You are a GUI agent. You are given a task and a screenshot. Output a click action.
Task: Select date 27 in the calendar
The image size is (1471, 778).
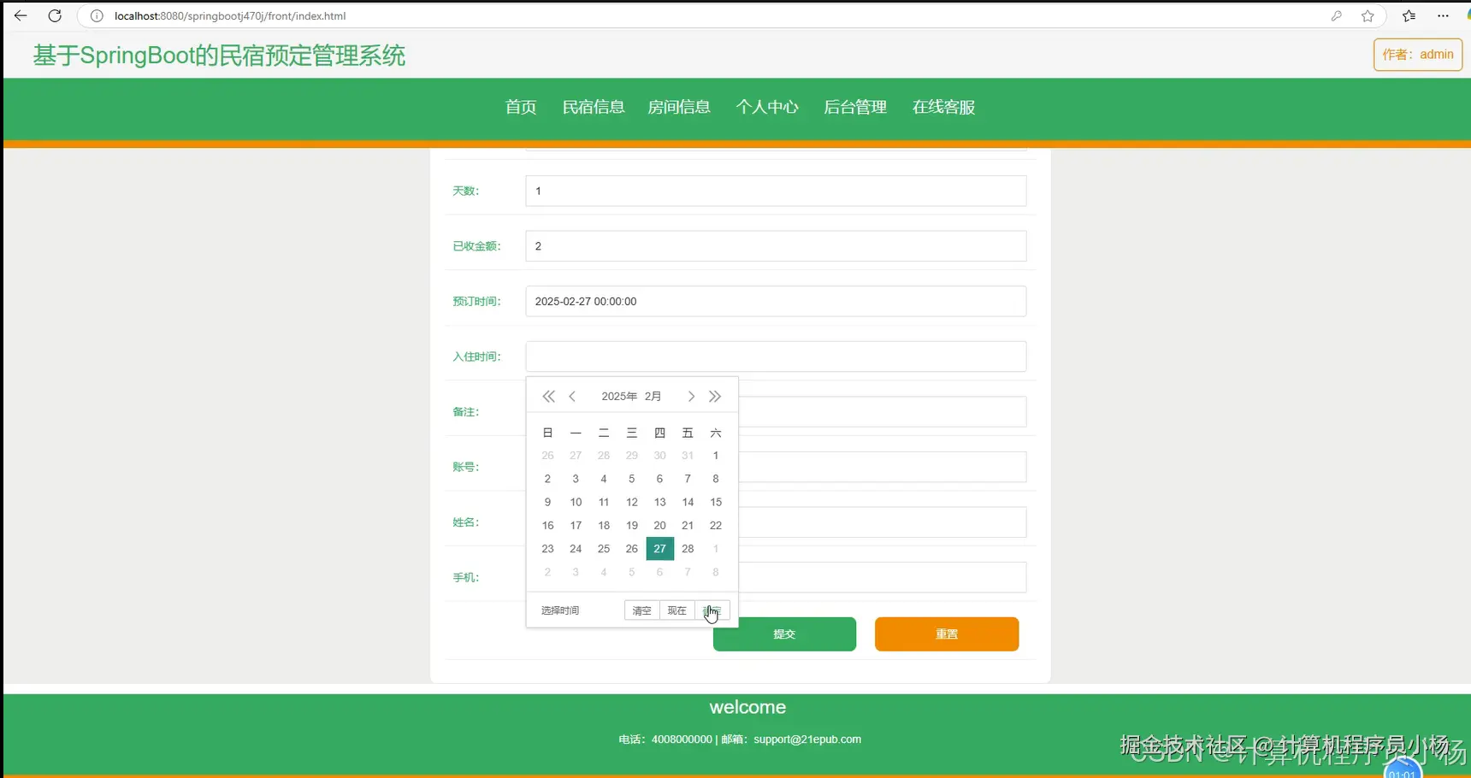(x=659, y=548)
